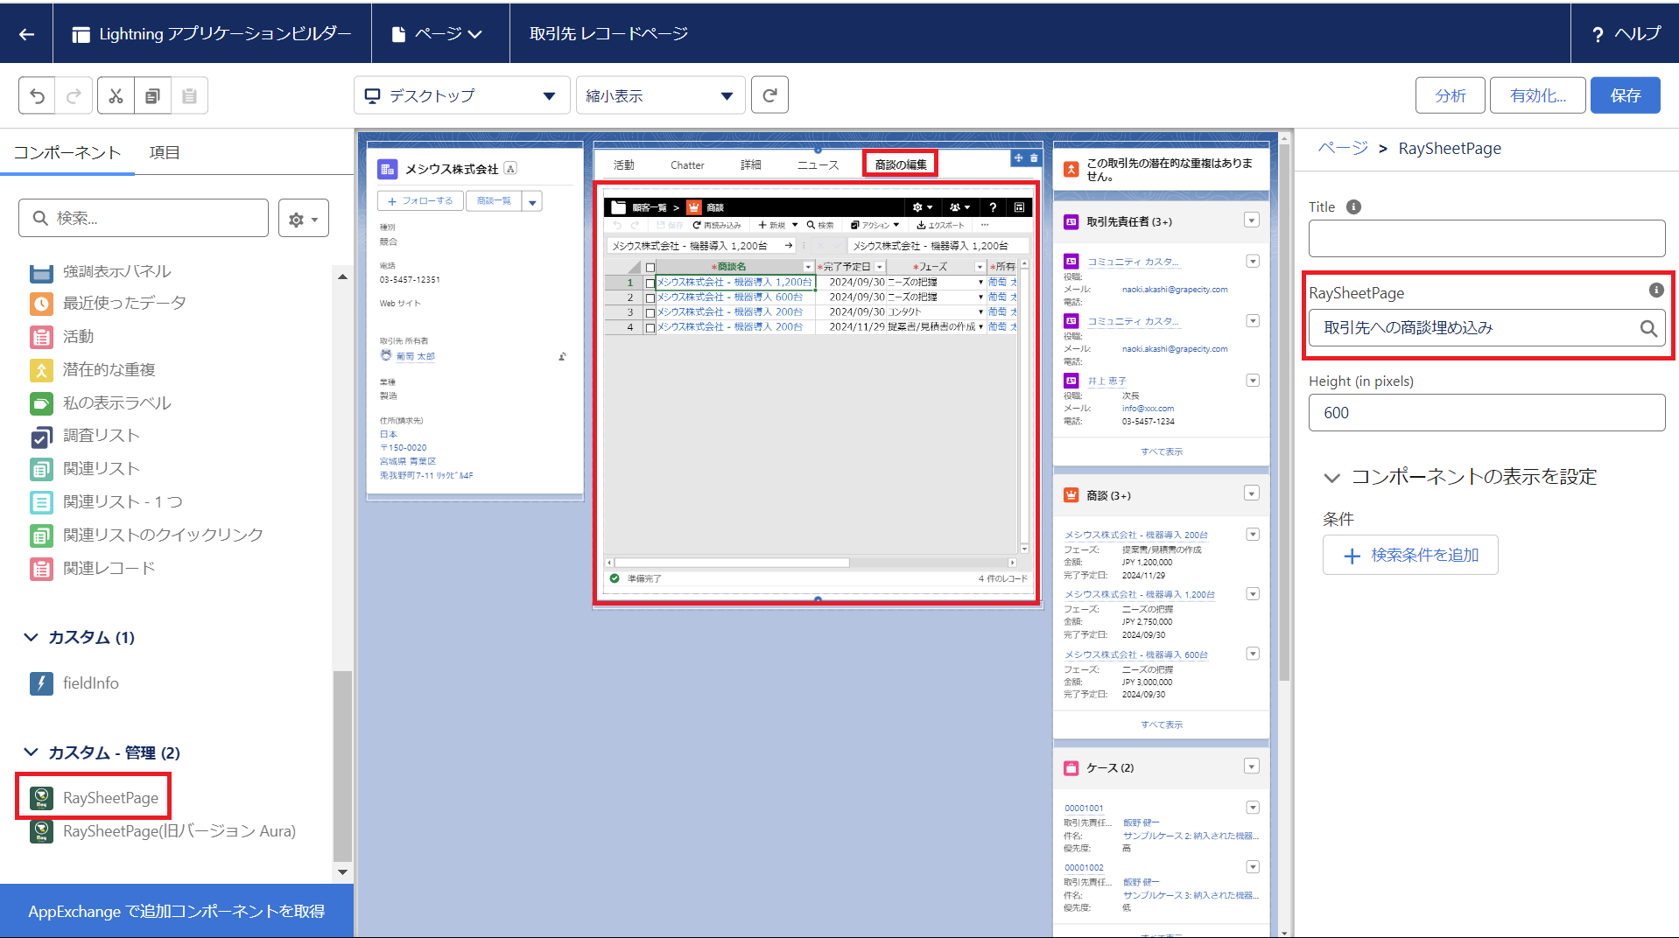This screenshot has height=938, width=1679.
Task: Select the 関連リスト component
Action: click(x=85, y=468)
